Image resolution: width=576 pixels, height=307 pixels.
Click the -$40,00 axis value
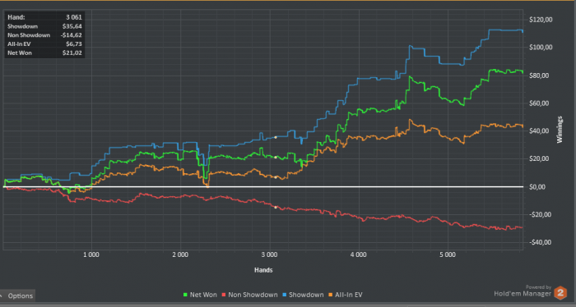click(541, 242)
